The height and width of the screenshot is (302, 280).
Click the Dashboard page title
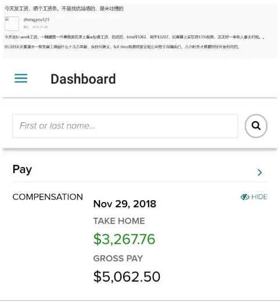(83, 79)
